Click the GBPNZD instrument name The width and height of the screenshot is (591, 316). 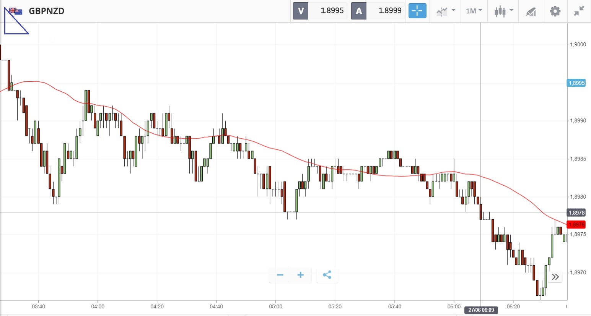click(47, 11)
